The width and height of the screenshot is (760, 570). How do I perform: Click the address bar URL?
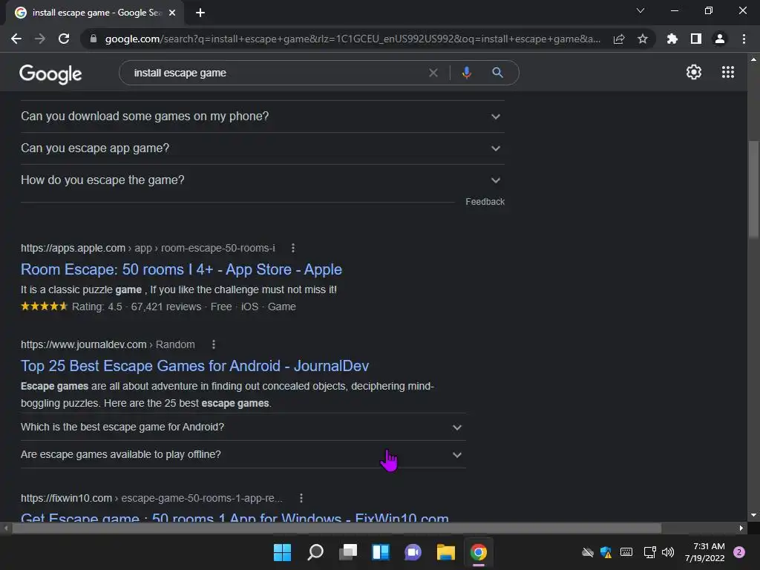click(353, 39)
